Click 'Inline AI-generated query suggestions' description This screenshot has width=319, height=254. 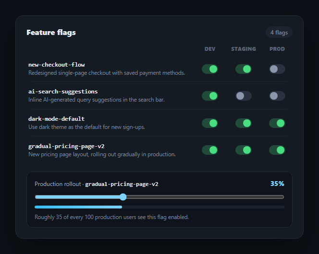[x=97, y=100]
